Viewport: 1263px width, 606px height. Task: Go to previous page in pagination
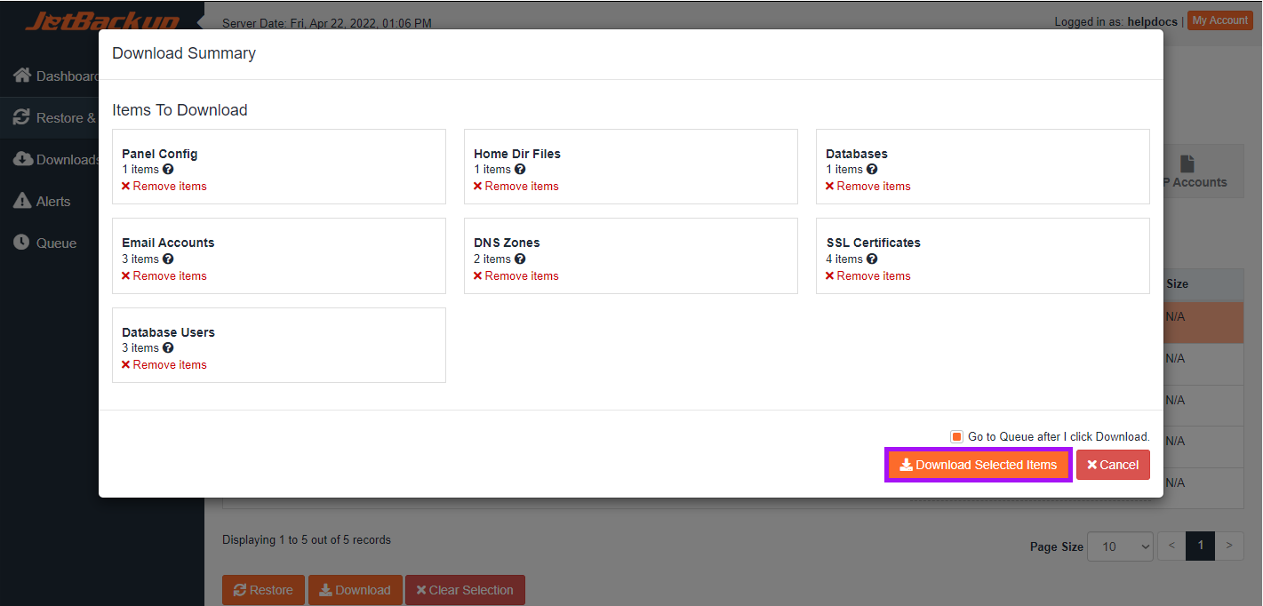click(1171, 546)
